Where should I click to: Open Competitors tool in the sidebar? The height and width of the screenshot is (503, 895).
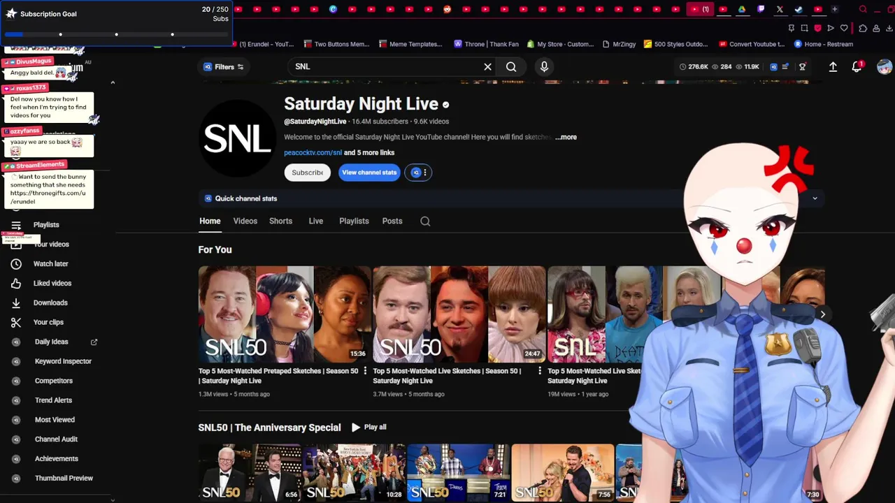point(54,381)
